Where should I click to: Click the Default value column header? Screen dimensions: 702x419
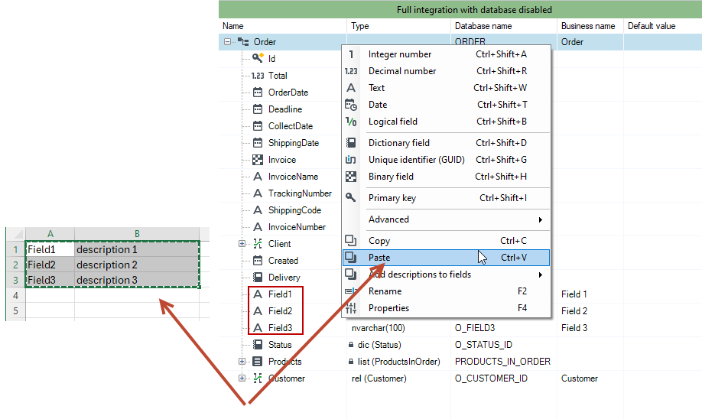click(662, 26)
